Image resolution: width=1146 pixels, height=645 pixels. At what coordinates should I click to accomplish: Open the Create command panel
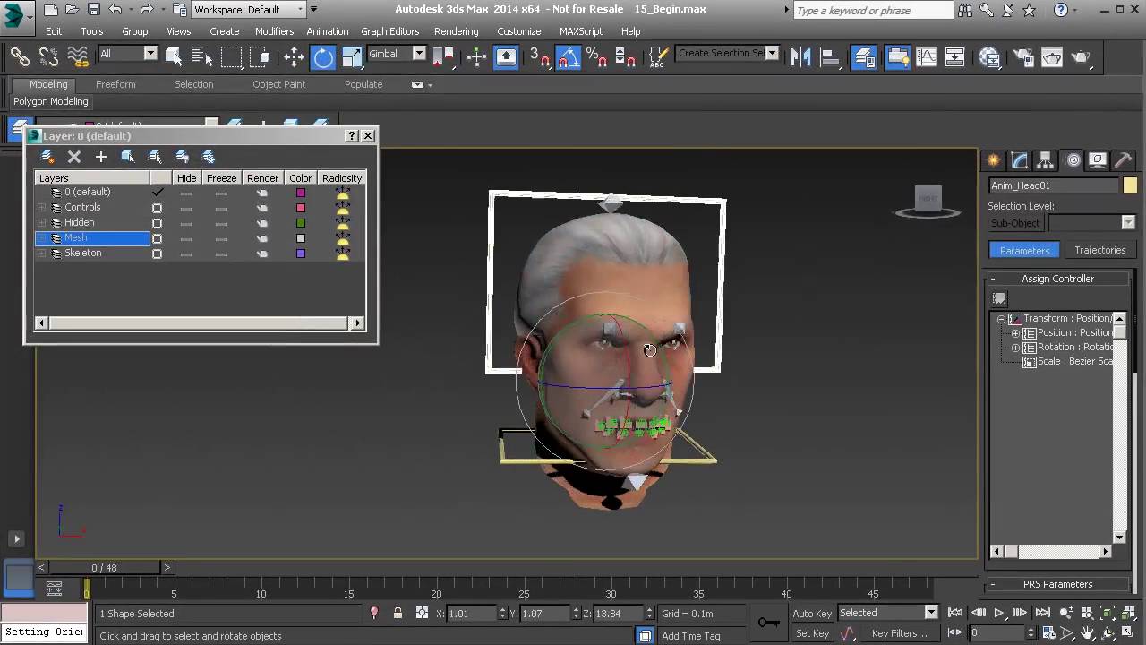(994, 160)
